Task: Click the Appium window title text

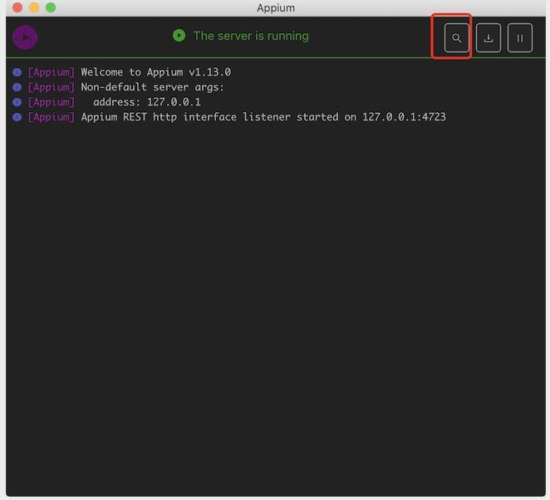Action: pyautogui.click(x=276, y=7)
